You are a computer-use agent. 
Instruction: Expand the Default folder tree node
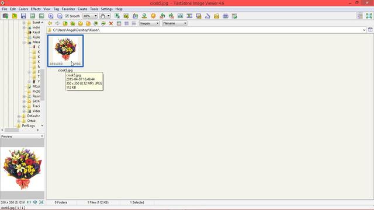point(19,116)
